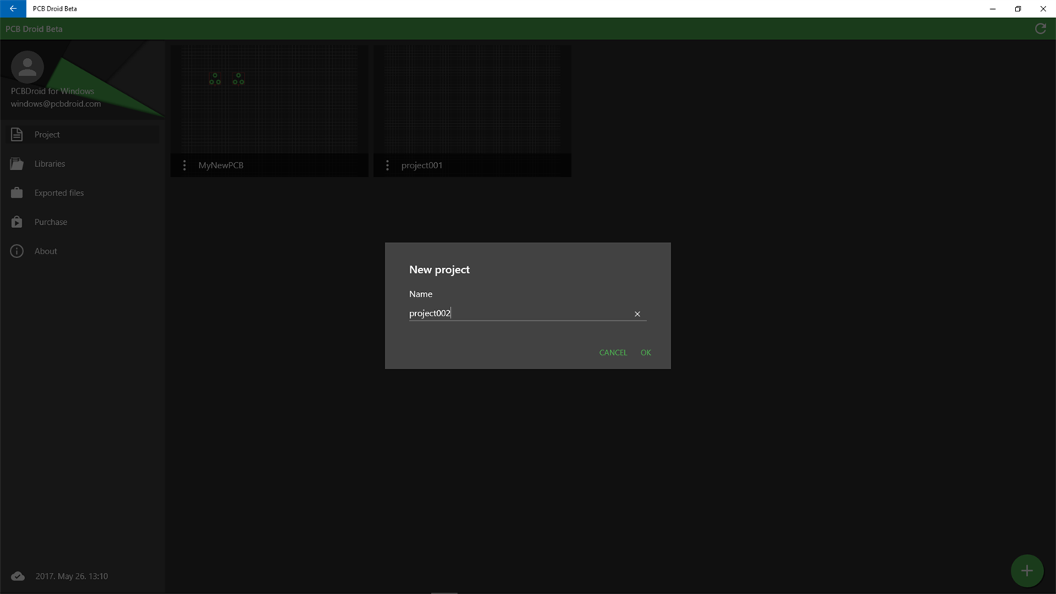Open the options menu for project001
Viewport: 1056px width, 594px height.
coord(387,165)
